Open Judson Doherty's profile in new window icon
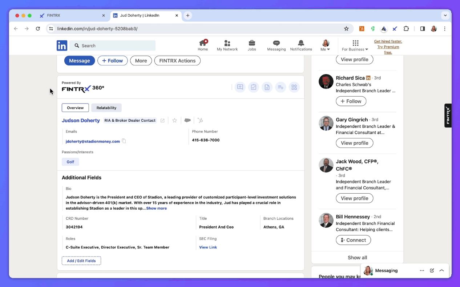Image resolution: width=460 pixels, height=287 pixels. (162, 121)
